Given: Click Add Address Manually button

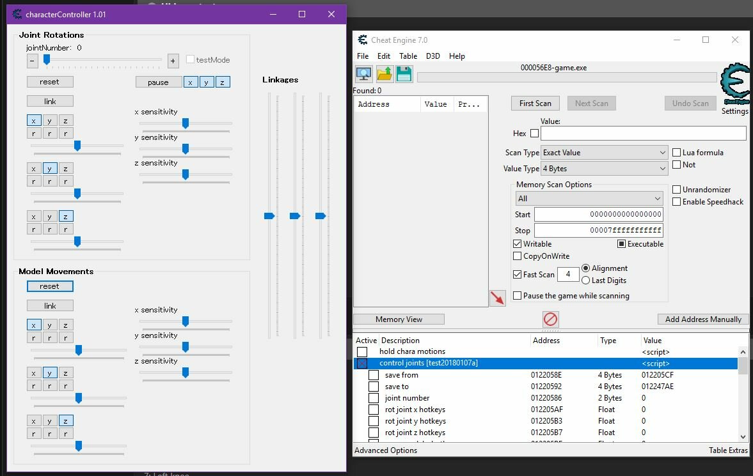Looking at the screenshot, I should tap(703, 319).
